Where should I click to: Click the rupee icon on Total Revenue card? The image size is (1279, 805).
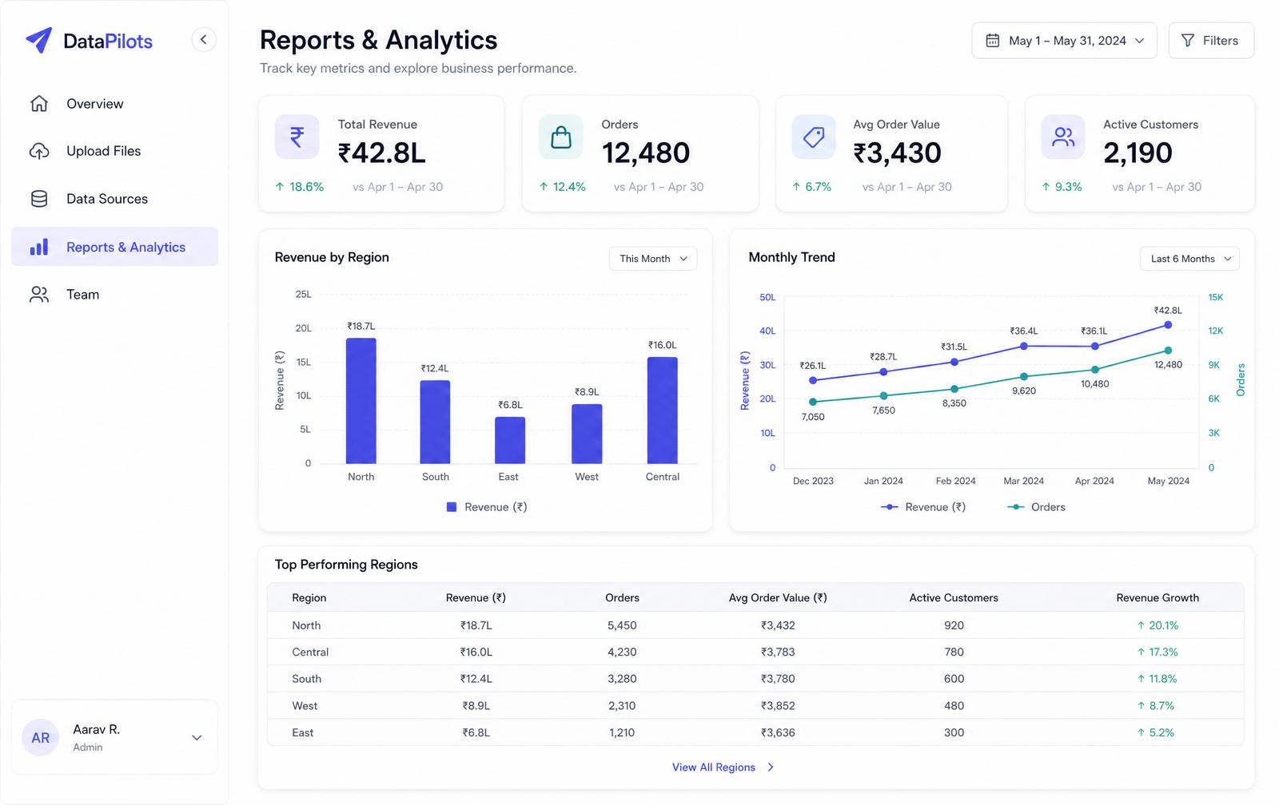pos(297,137)
